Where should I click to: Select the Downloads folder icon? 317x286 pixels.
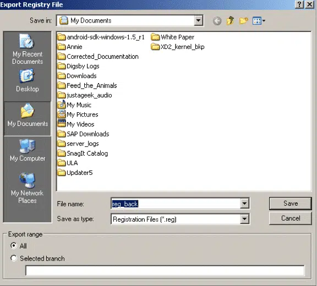(62, 76)
